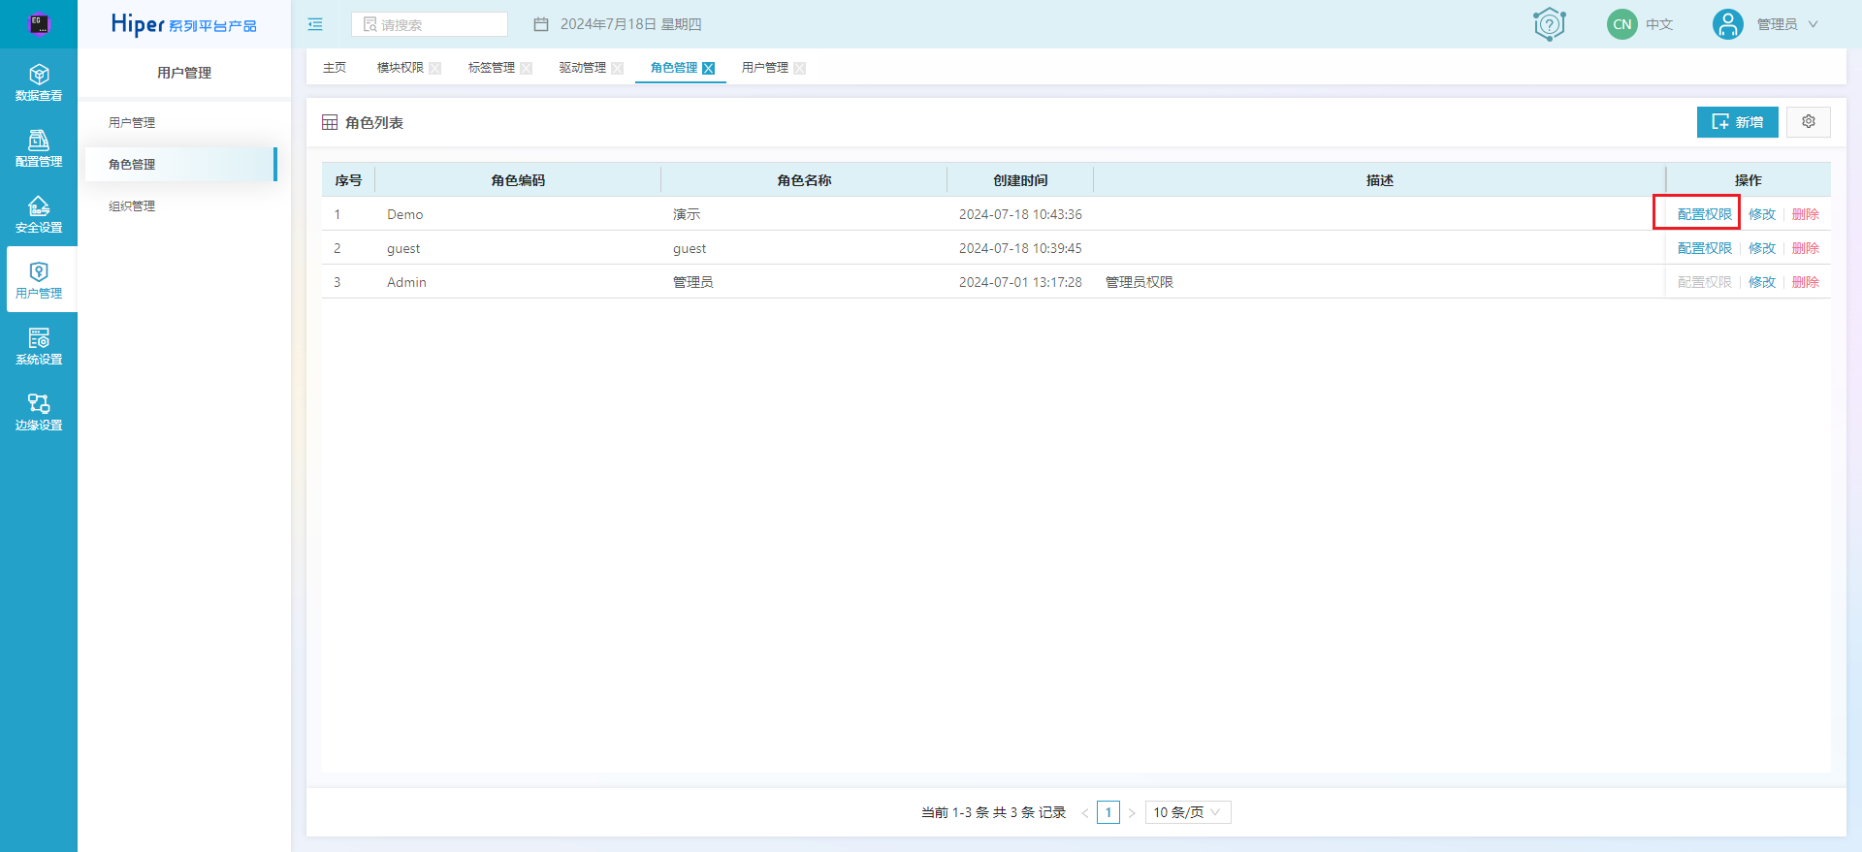Open the 10 条/页 page size dropdown
Viewport: 1862px width, 852px height.
(x=1188, y=812)
